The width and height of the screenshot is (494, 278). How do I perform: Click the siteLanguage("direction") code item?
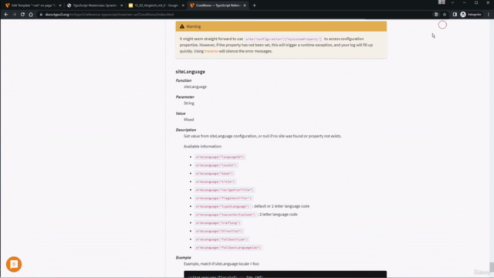click(218, 231)
